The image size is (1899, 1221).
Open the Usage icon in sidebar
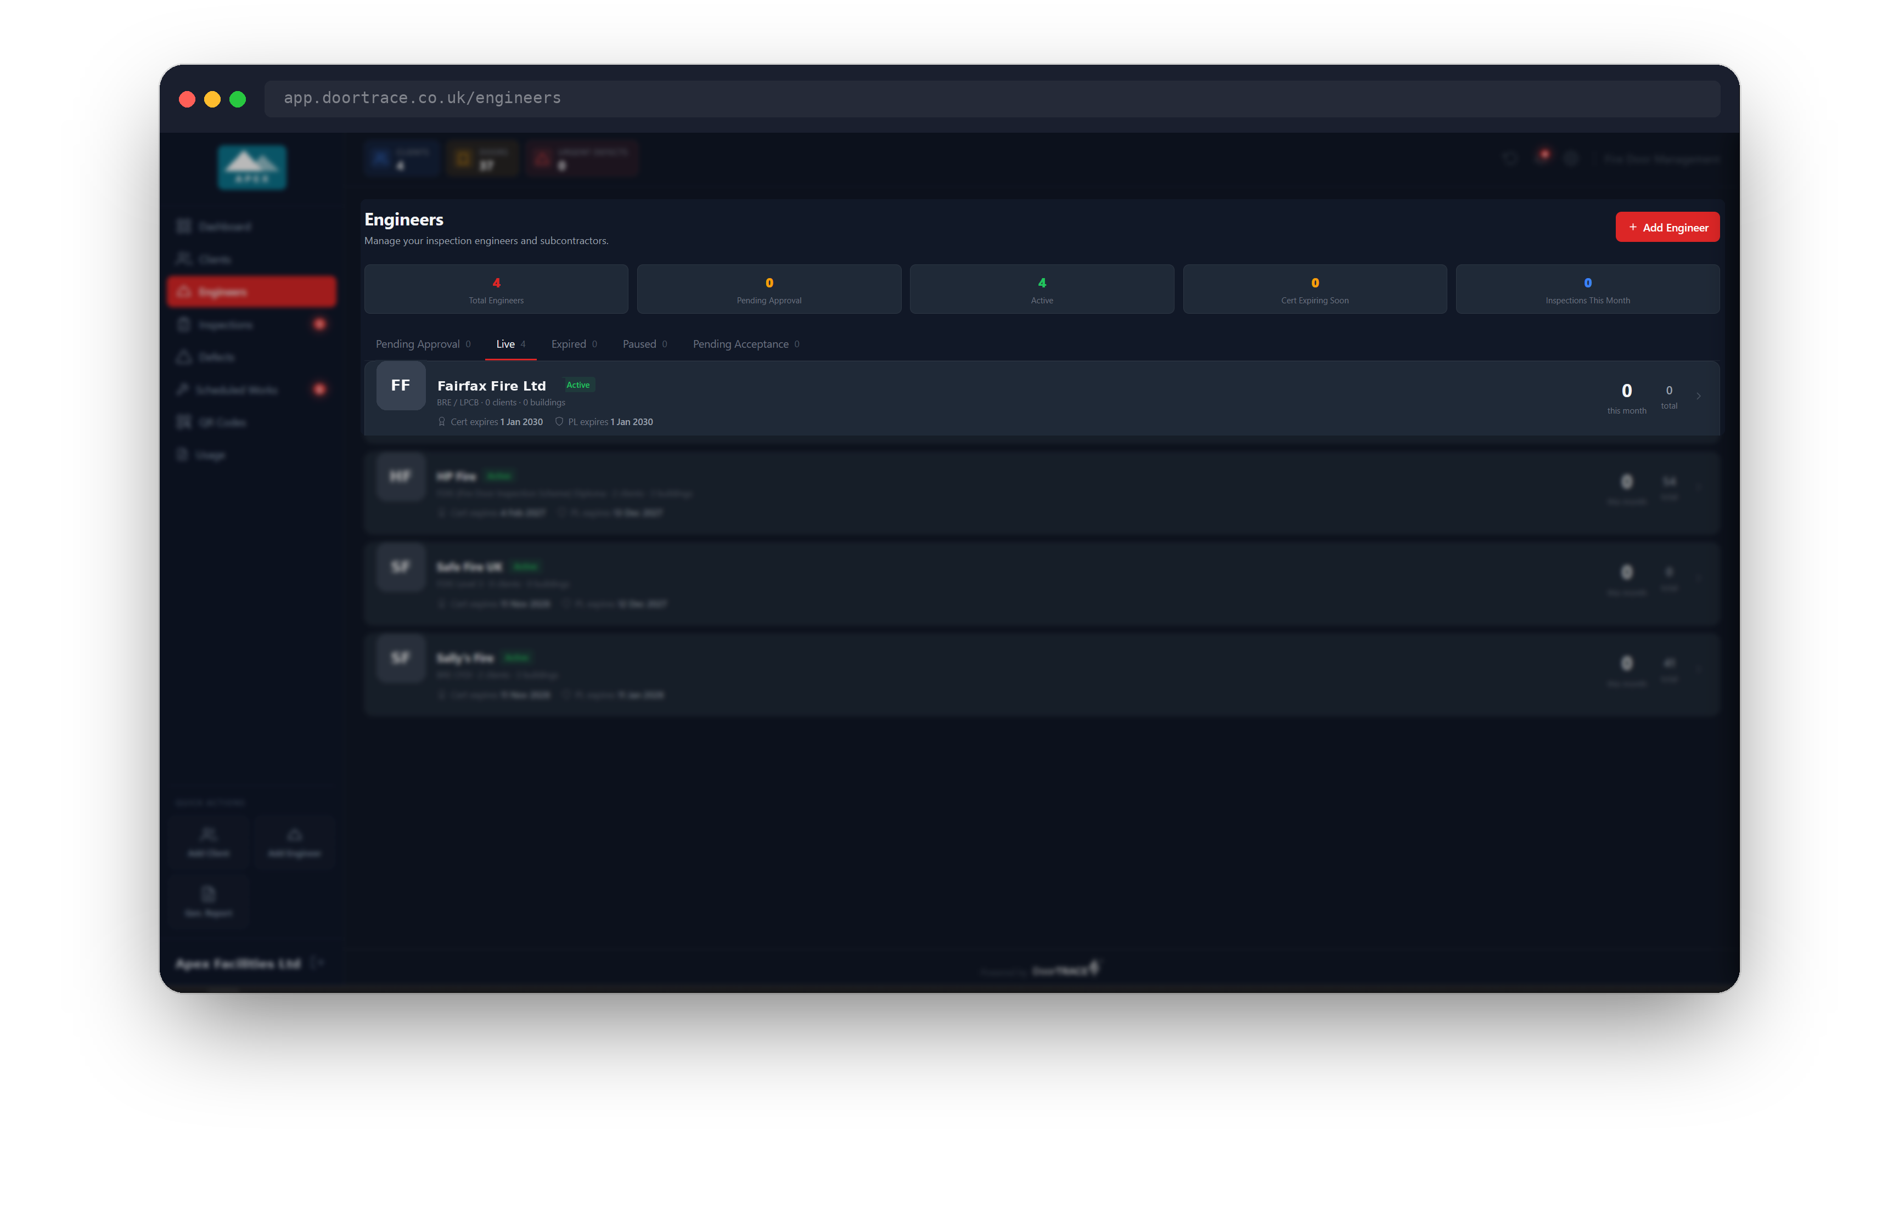coord(182,454)
